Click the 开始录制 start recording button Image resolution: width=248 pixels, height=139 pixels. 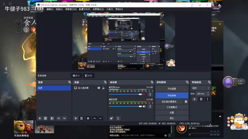(x=172, y=95)
